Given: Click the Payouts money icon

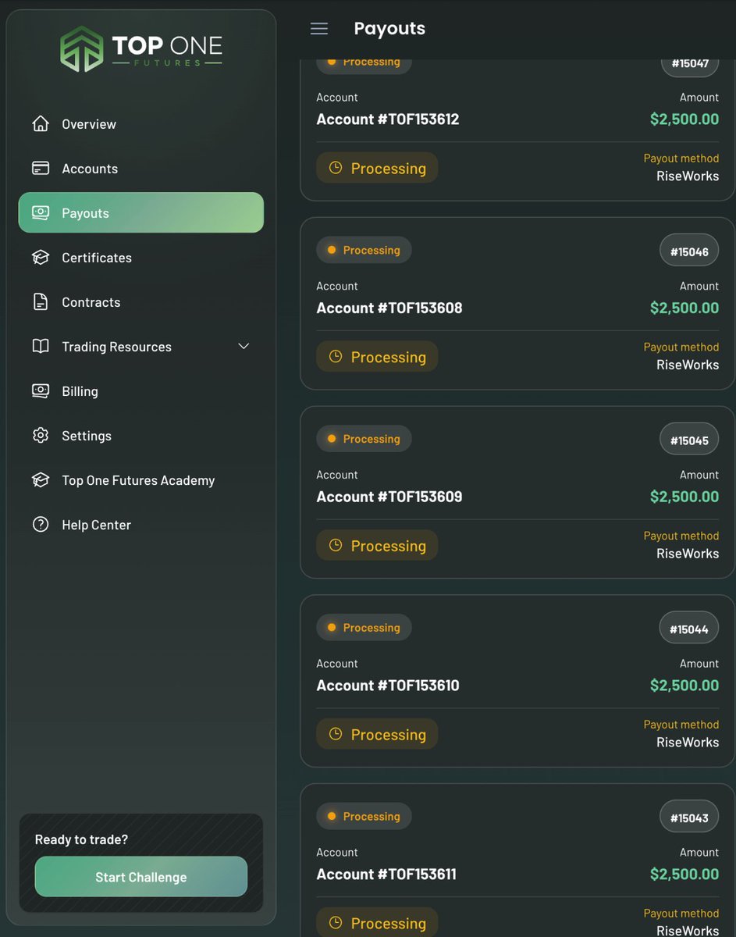Looking at the screenshot, I should click(41, 212).
